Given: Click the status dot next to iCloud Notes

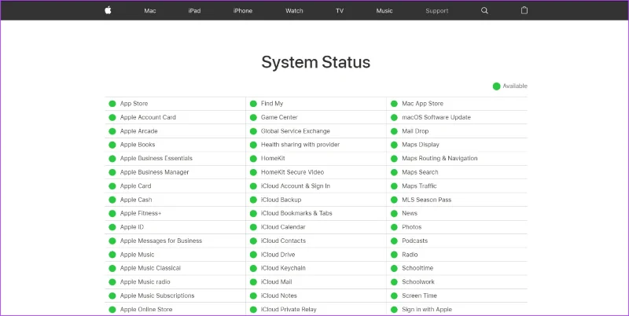Looking at the screenshot, I should pos(253,296).
